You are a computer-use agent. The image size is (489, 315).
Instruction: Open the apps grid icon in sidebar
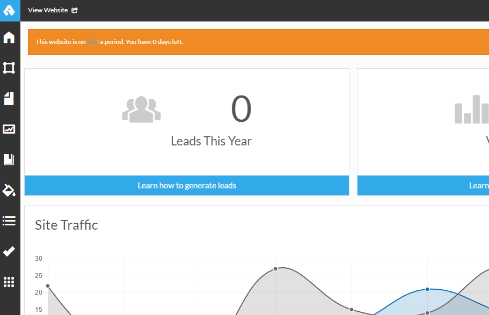click(9, 282)
